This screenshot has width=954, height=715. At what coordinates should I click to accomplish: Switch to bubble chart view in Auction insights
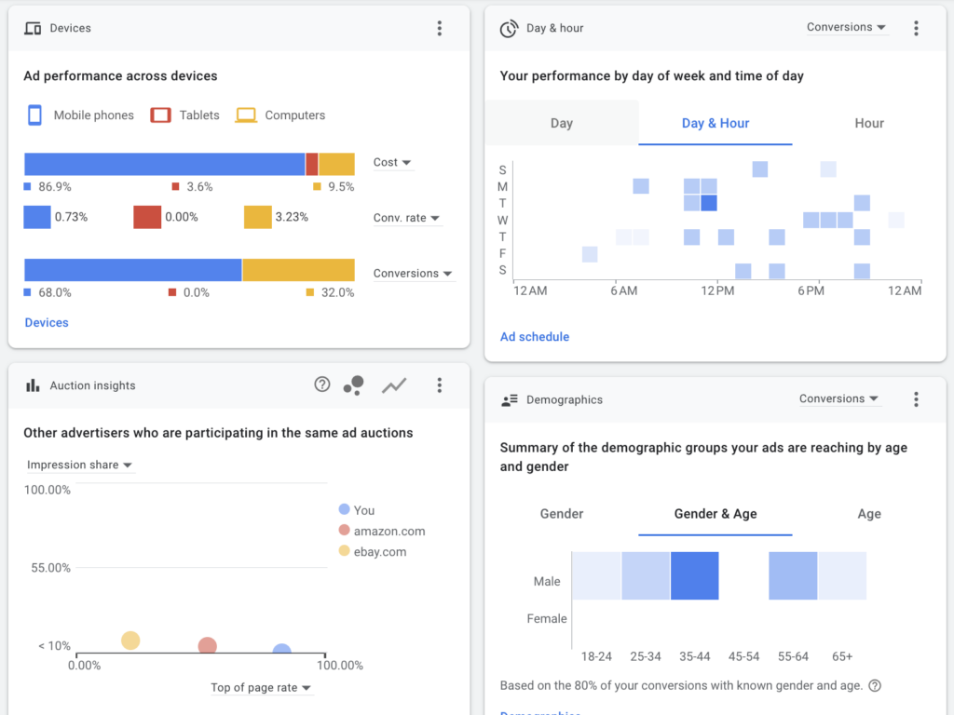354,384
